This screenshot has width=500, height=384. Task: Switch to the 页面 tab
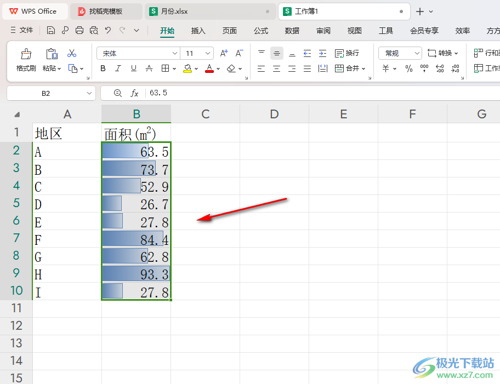tap(229, 31)
